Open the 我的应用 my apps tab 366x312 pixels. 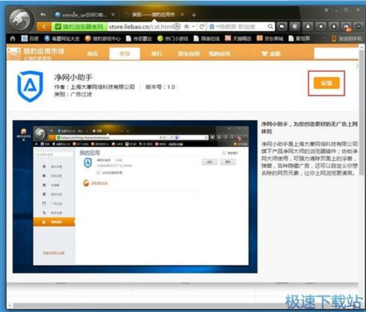pos(219,54)
